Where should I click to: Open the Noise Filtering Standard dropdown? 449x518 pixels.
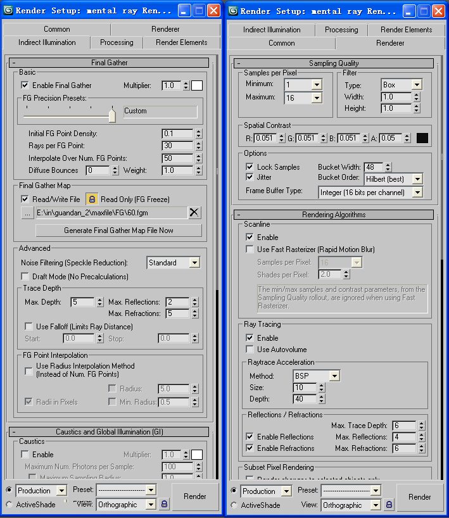pos(195,263)
